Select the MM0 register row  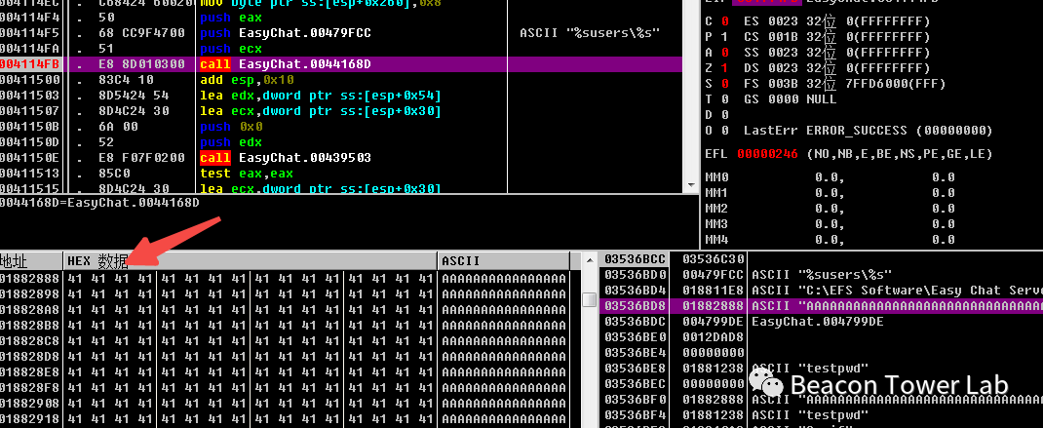pyautogui.click(x=830, y=177)
